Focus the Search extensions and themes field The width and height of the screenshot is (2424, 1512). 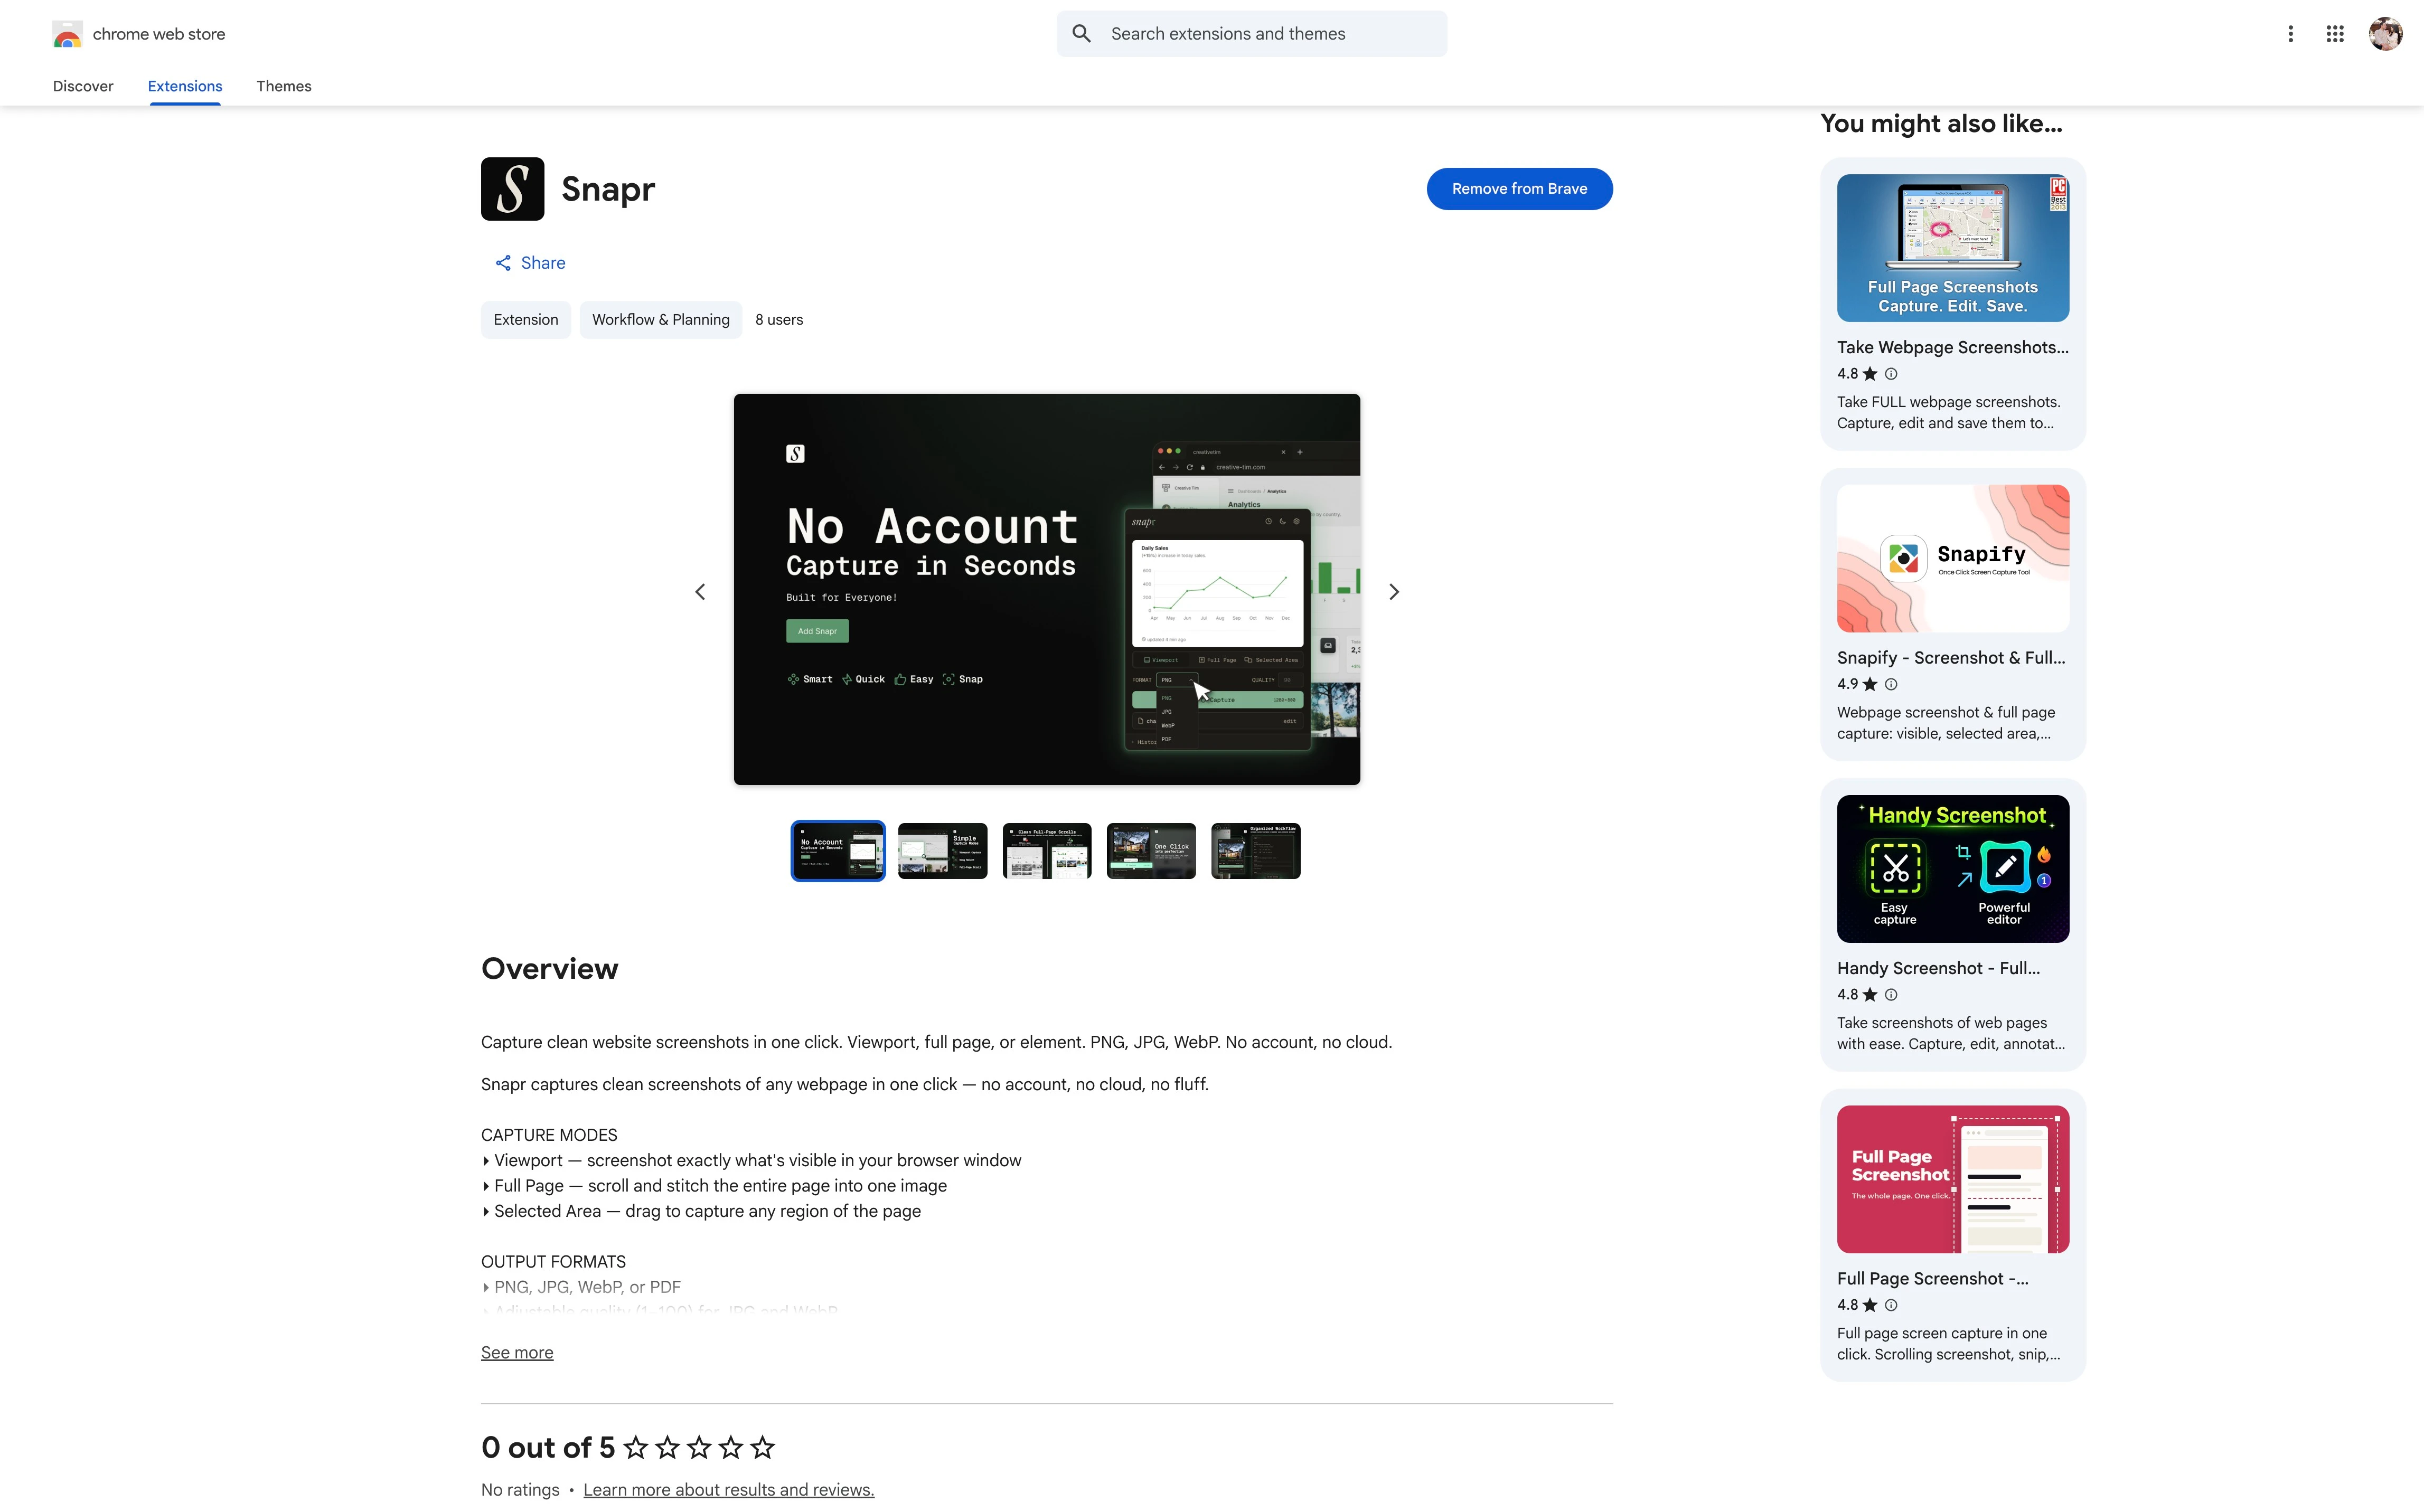(x=1252, y=34)
